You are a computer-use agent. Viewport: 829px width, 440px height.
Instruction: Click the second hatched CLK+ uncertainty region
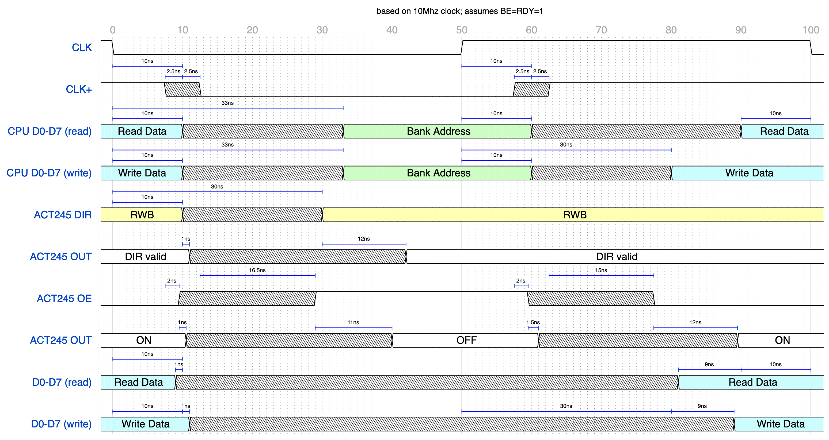pyautogui.click(x=532, y=89)
